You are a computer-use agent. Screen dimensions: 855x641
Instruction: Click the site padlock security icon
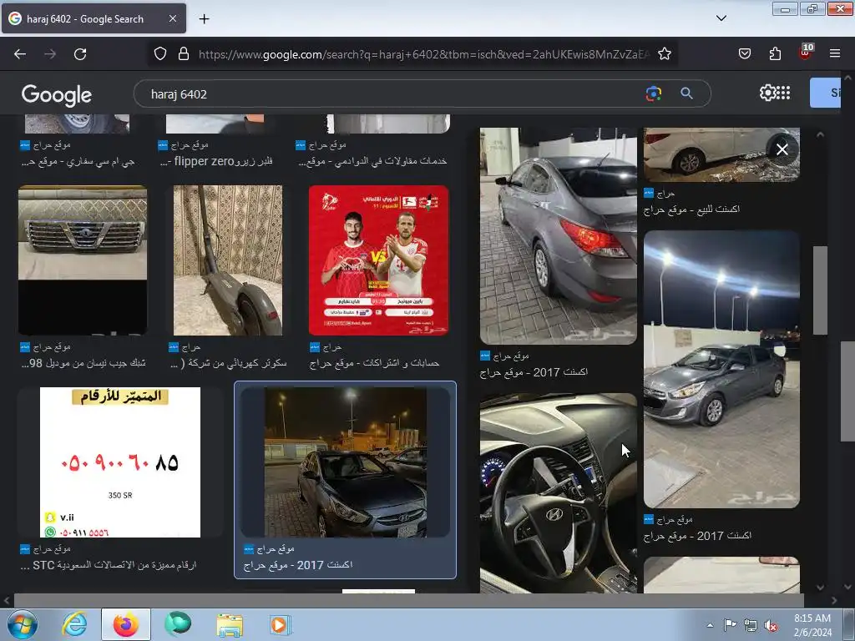point(184,54)
